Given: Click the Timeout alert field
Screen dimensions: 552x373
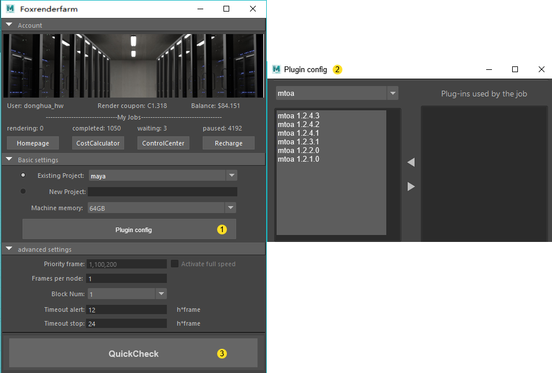Looking at the screenshot, I should pos(126,309).
